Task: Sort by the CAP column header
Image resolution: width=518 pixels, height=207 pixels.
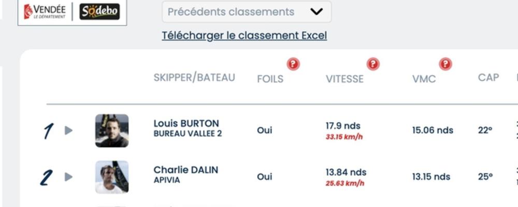Action: (x=488, y=78)
